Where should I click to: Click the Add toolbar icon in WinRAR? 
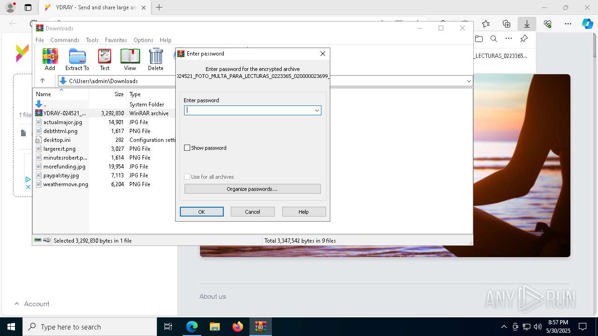tap(50, 59)
